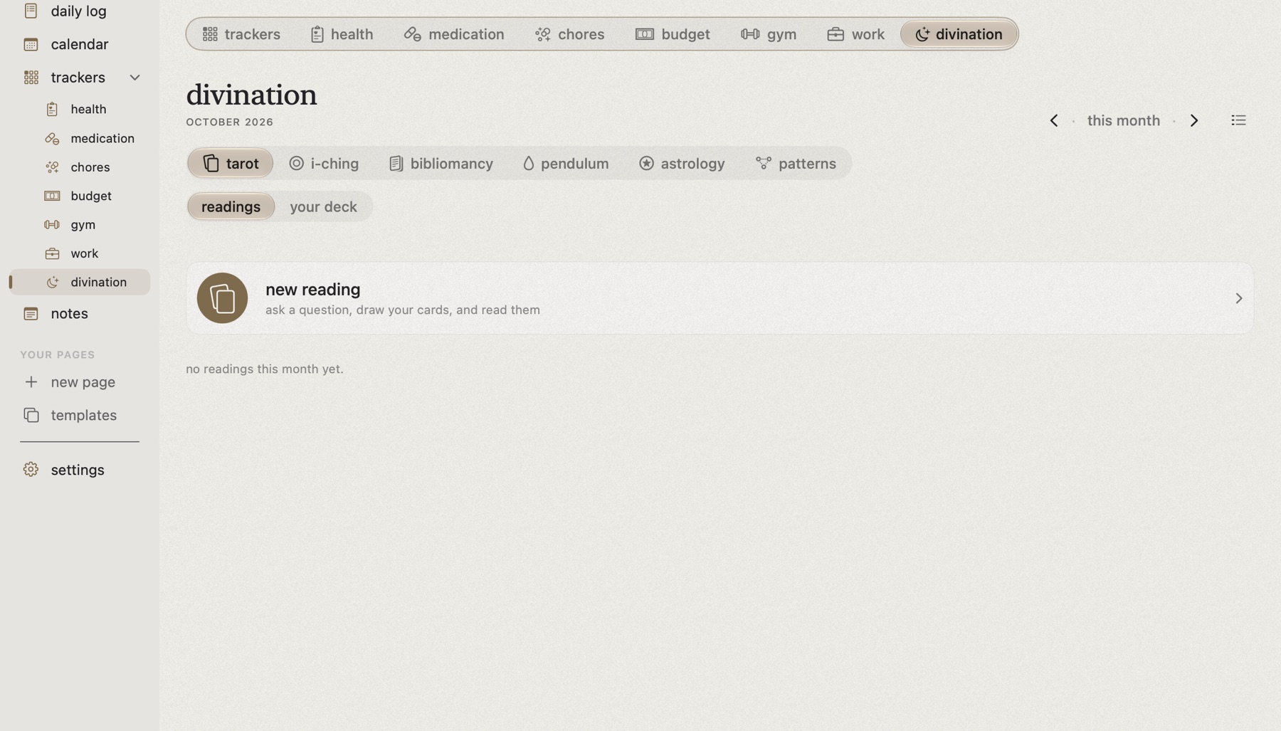Click the trackers grid icon in sidebar
The image size is (1281, 731).
point(31,77)
